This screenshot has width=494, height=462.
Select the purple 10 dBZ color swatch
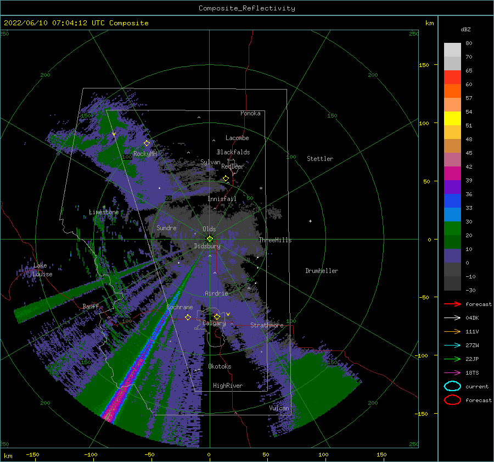[452, 256]
